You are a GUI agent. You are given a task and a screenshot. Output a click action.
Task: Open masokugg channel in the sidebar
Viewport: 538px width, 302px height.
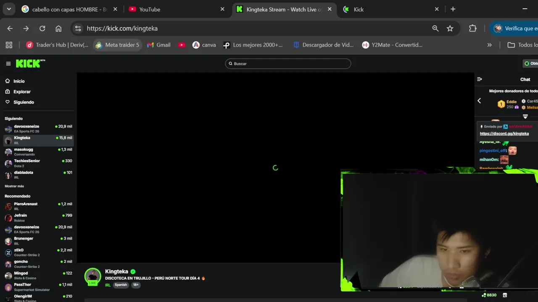click(x=38, y=152)
